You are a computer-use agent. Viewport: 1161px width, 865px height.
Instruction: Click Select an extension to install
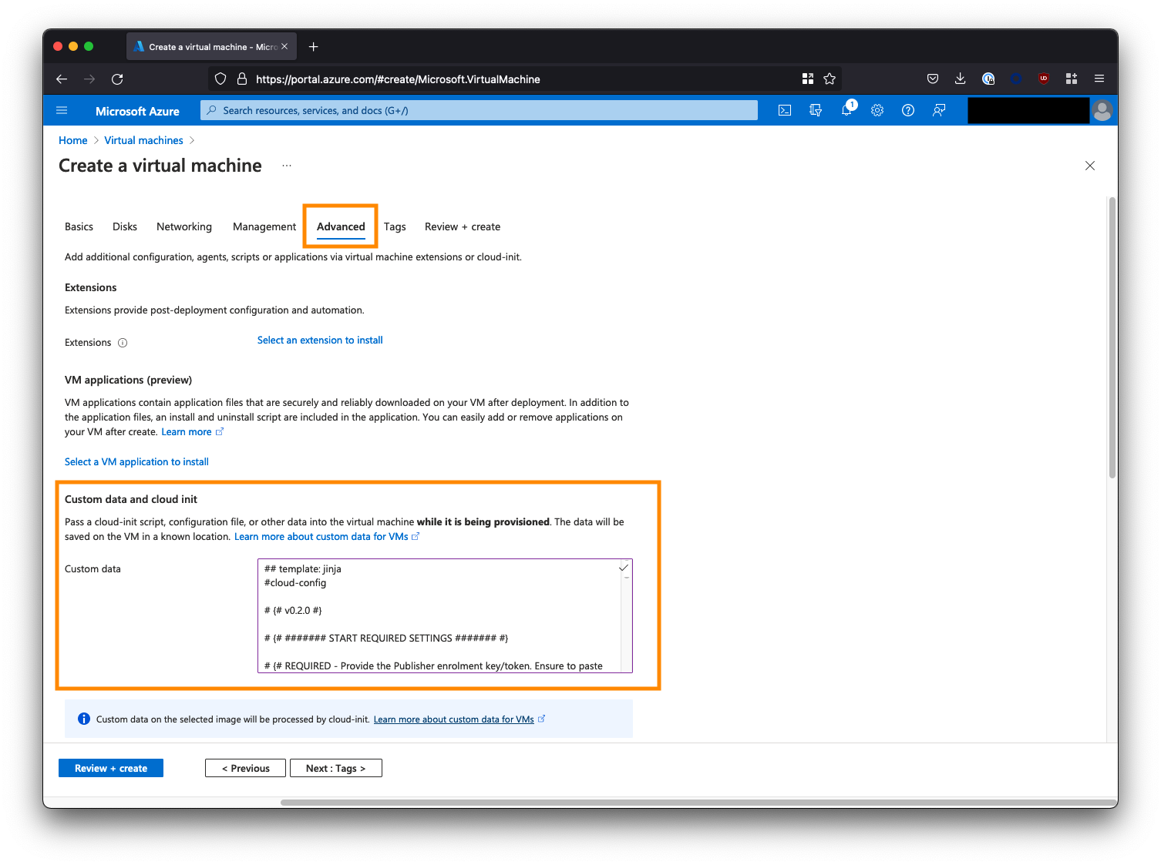point(320,340)
